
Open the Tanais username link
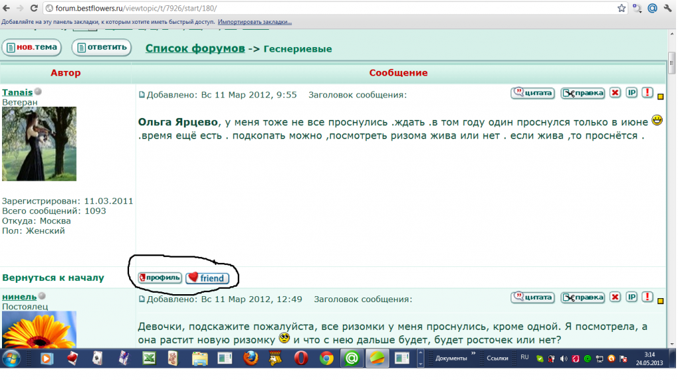coord(17,92)
